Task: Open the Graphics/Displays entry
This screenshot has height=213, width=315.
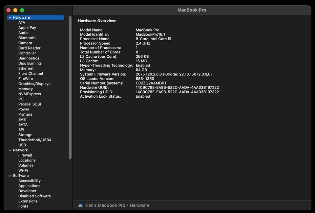Action: [x=34, y=84]
